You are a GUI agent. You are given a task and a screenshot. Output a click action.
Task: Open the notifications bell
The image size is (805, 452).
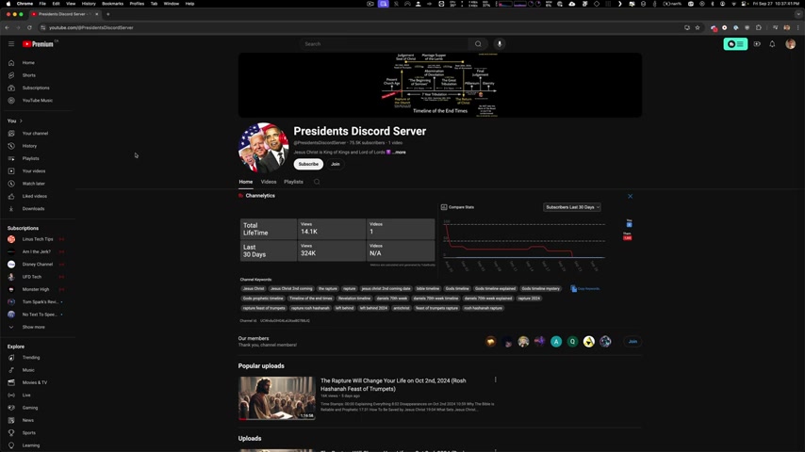coord(772,44)
